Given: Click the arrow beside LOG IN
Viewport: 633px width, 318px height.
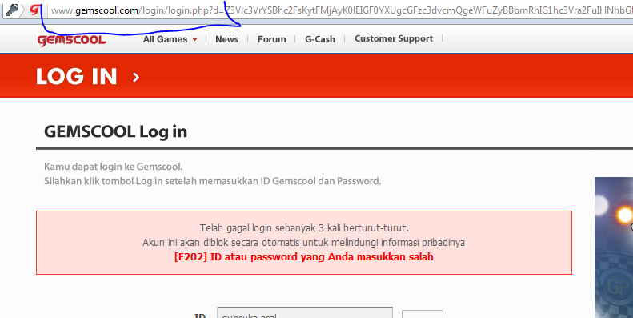Looking at the screenshot, I should click(136, 77).
